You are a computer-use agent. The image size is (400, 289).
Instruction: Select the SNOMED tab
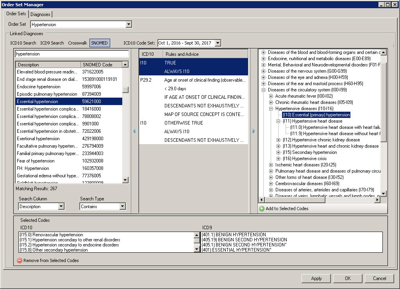(x=100, y=43)
